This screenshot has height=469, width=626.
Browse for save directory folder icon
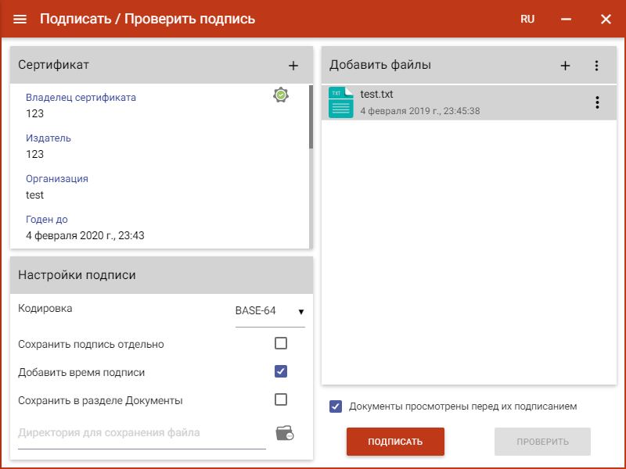284,433
